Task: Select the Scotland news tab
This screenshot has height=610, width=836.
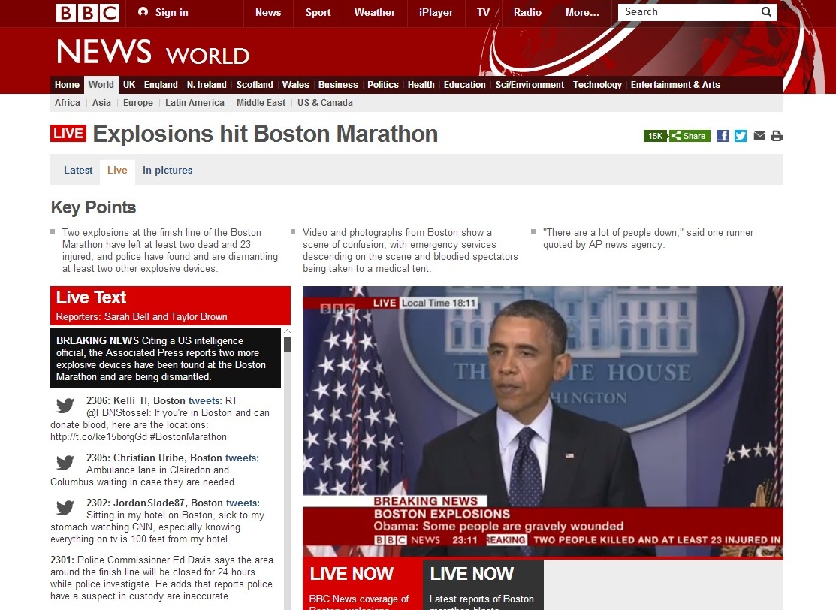Action: coord(255,85)
